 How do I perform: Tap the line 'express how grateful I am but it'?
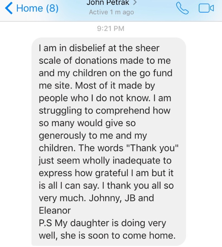pyautogui.click(x=106, y=173)
